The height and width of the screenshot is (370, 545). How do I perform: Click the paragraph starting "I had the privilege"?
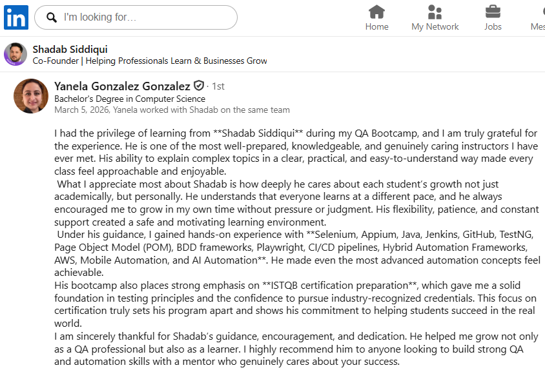point(296,153)
